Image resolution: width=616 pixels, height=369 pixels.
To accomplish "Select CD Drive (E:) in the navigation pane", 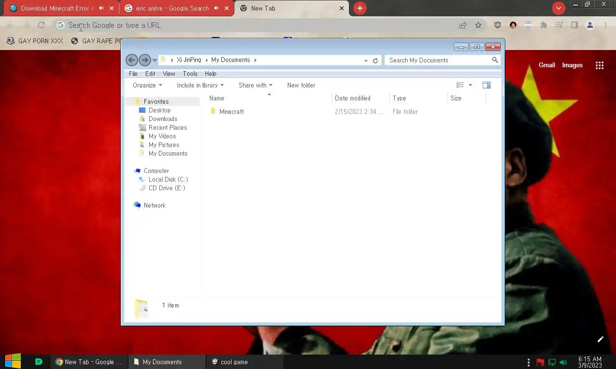I will (x=167, y=188).
